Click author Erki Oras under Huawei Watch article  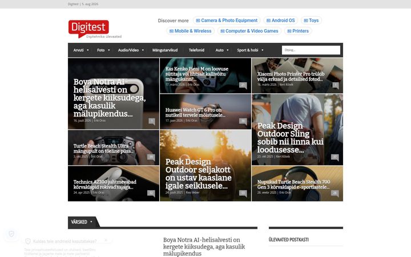192,121
